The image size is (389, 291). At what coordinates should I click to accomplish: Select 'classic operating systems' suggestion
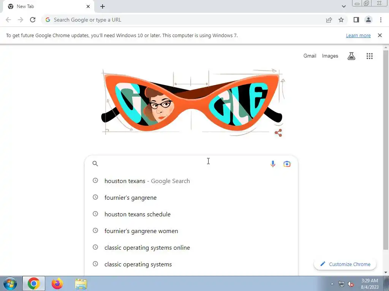point(191,264)
